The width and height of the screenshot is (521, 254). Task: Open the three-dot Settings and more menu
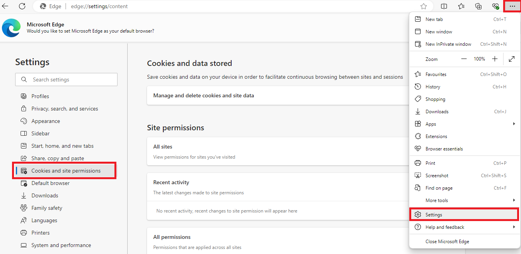point(512,6)
